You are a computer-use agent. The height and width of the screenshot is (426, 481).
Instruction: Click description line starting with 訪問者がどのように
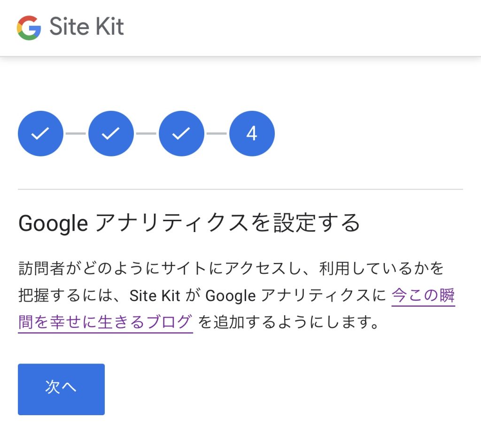point(230,269)
